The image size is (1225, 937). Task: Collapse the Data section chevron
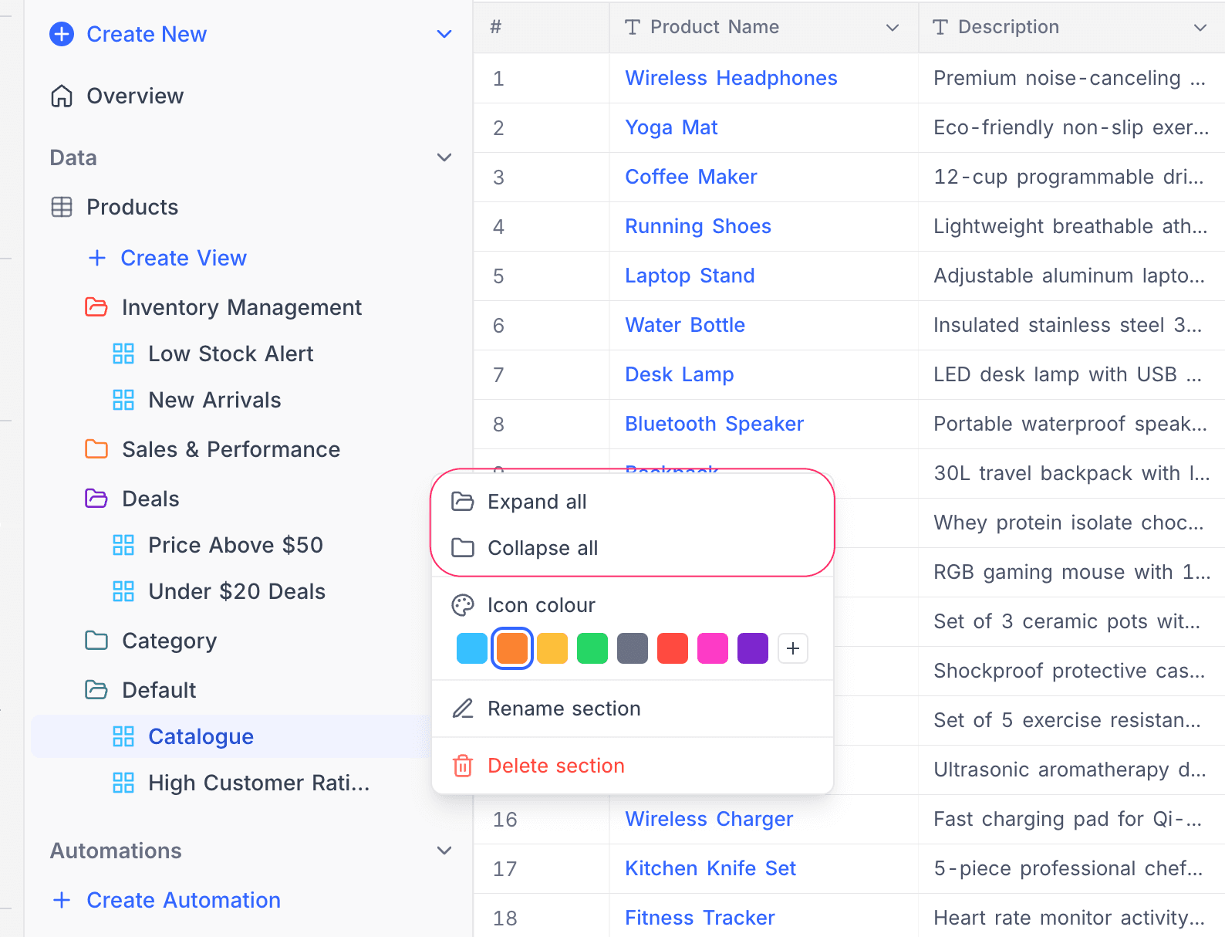444,157
